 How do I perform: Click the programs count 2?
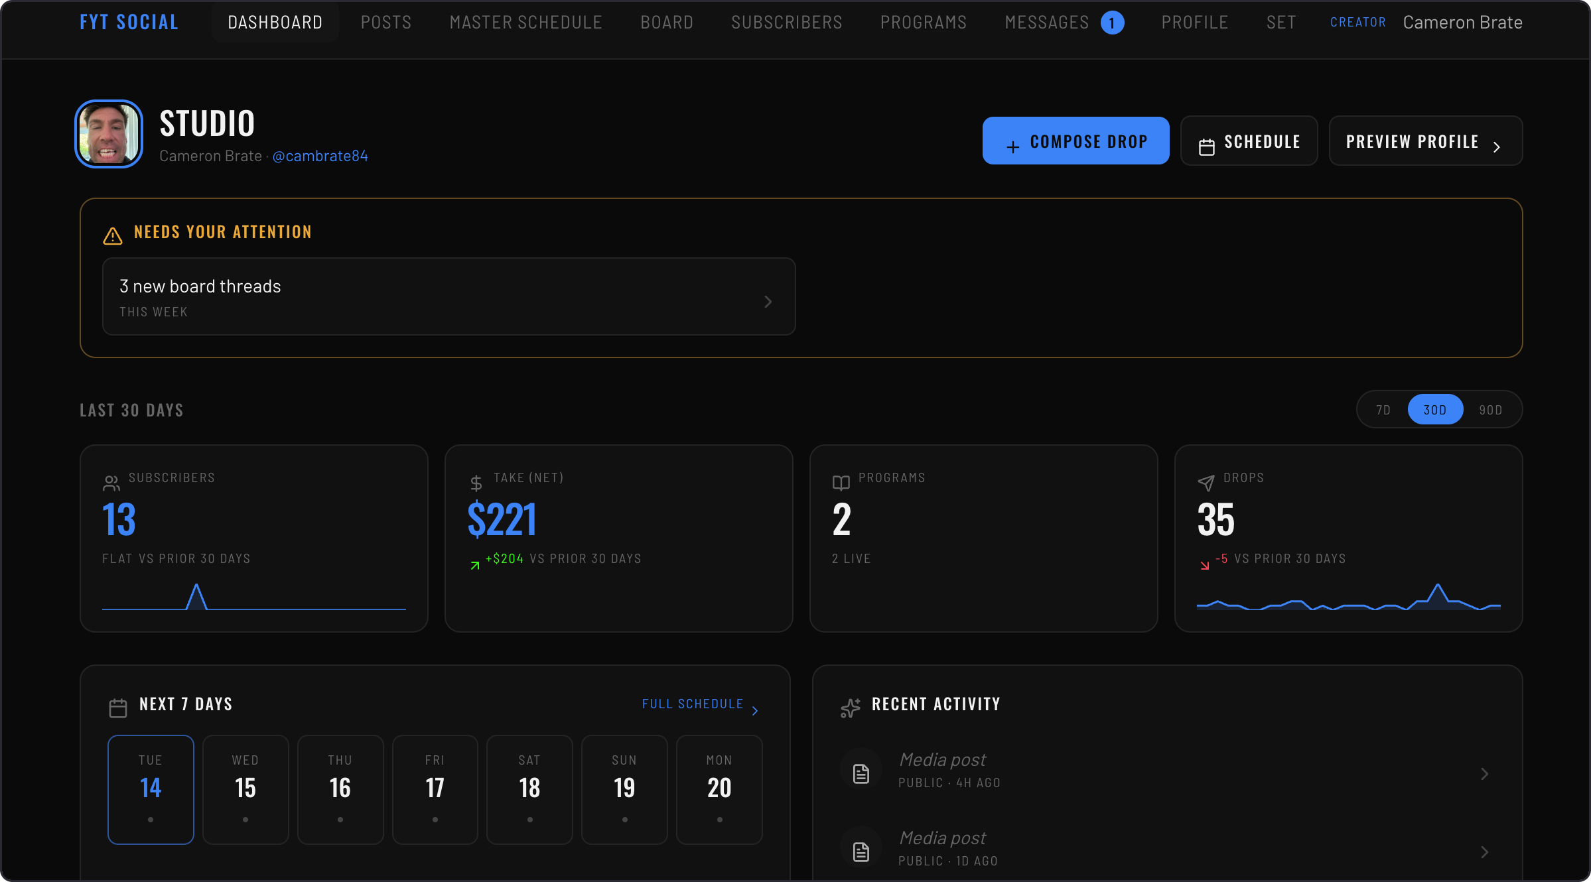pos(841,519)
